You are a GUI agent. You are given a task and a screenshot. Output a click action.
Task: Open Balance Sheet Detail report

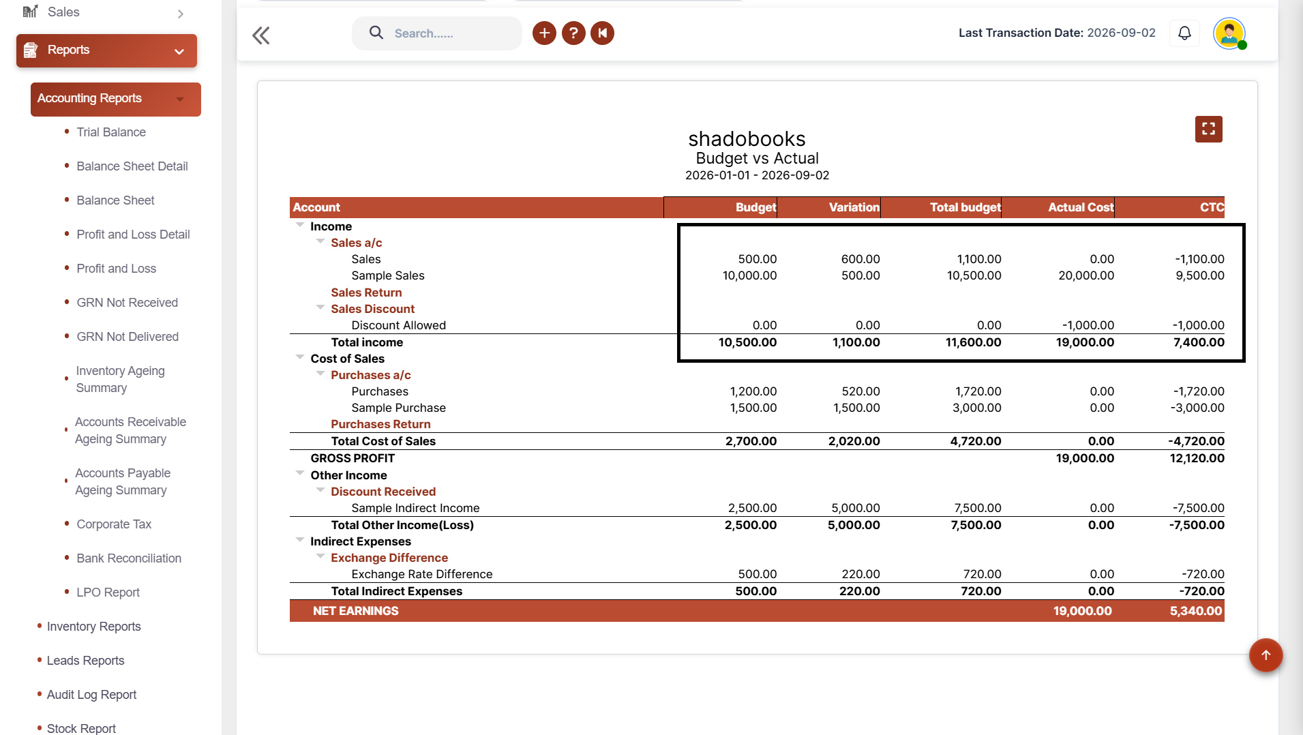pyautogui.click(x=132, y=166)
